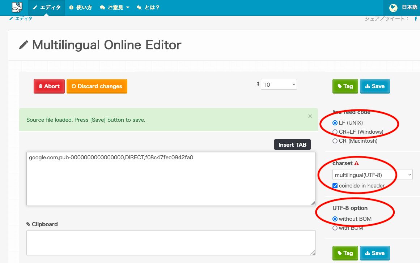The height and width of the screenshot is (263, 420).
Task: Click the line-height arrows icon
Action: pyautogui.click(x=258, y=84)
